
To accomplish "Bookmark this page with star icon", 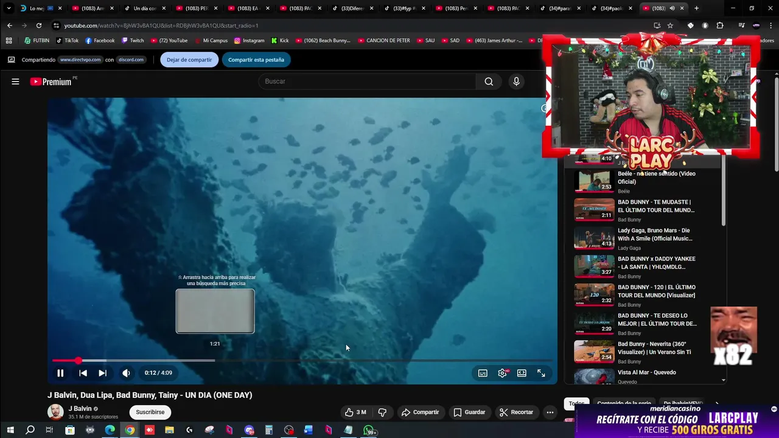I will pos(670,26).
